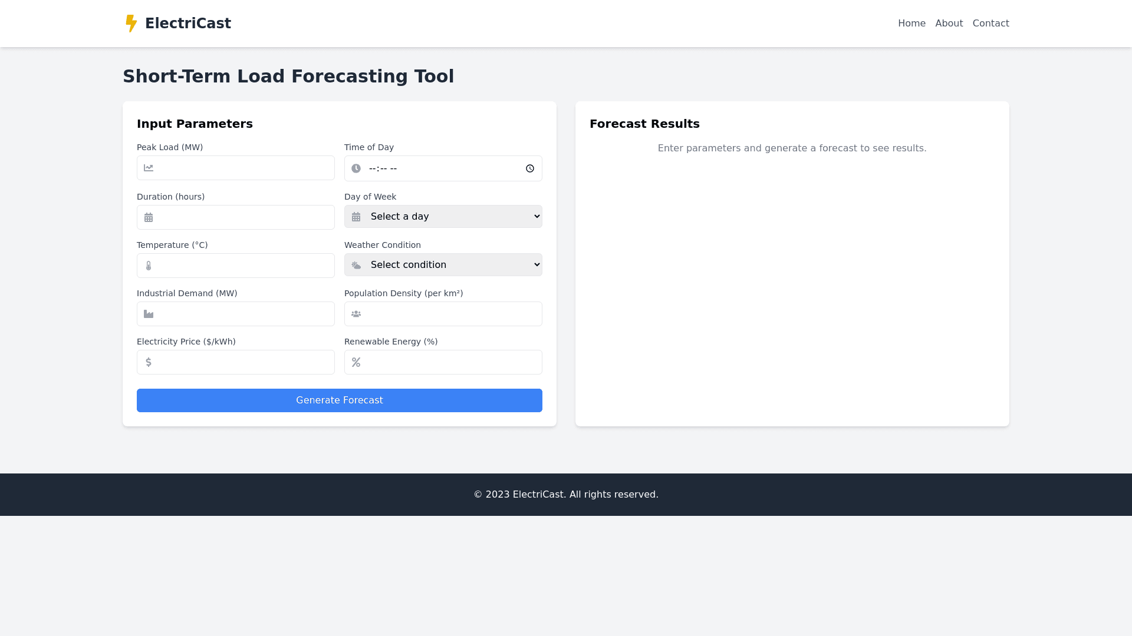Open the time picker clock icon
The image size is (1132, 636).
[529, 168]
